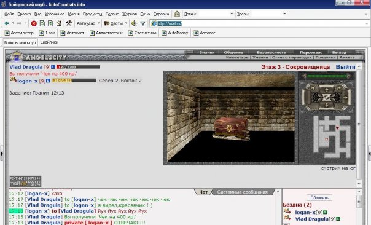Click the treasure chest in the dungeon view
Screen dimensions: 371x225
point(231,128)
